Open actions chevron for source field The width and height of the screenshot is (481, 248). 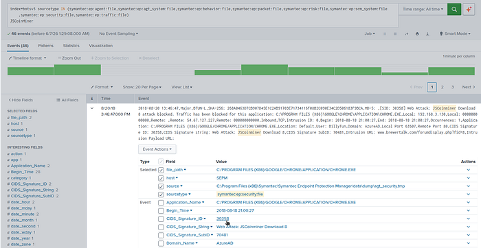(x=468, y=186)
